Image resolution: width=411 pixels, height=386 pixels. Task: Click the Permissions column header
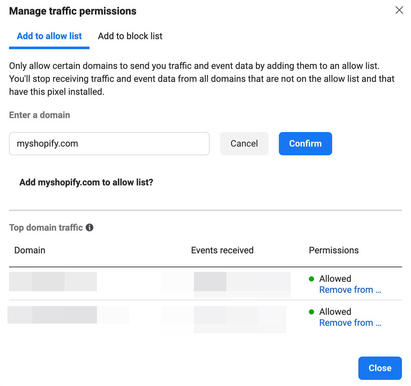(x=333, y=250)
